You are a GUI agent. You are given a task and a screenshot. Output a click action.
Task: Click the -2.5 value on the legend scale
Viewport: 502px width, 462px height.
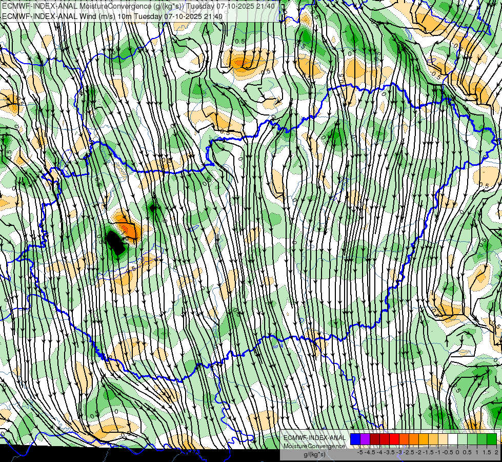click(409, 452)
